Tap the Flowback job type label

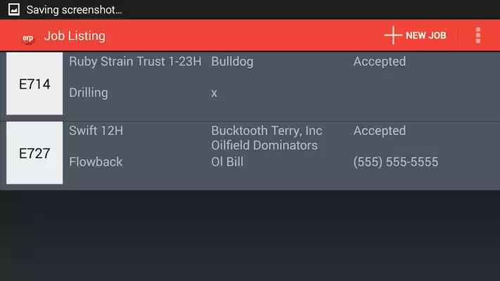click(x=96, y=162)
